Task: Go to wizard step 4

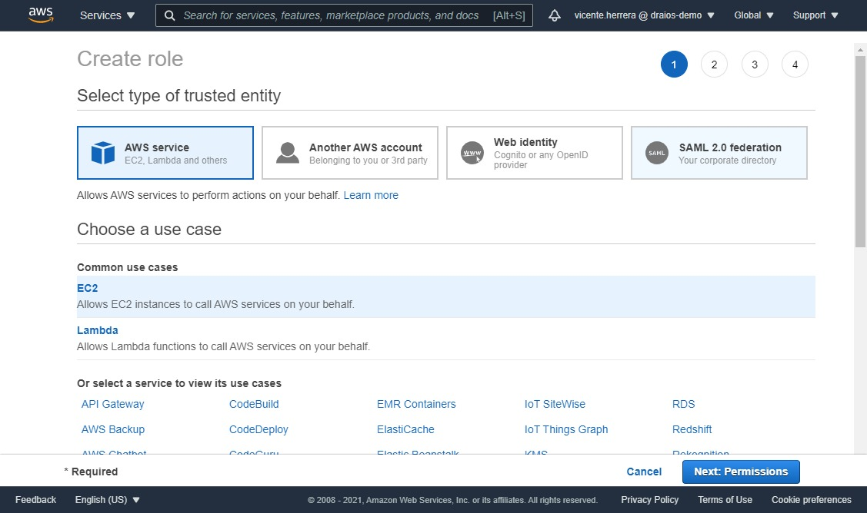Action: 795,65
